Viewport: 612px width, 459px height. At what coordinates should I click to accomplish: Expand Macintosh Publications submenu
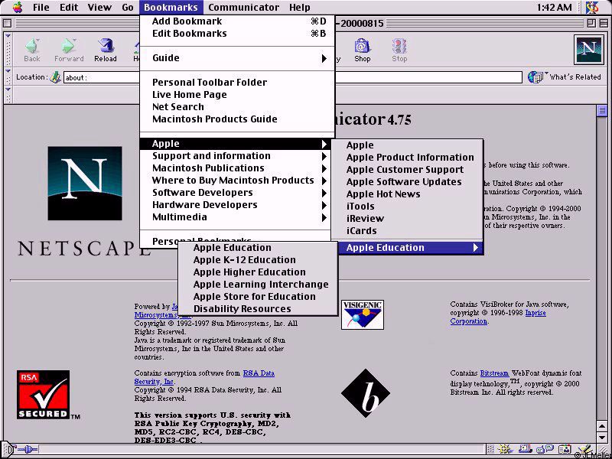coord(237,168)
